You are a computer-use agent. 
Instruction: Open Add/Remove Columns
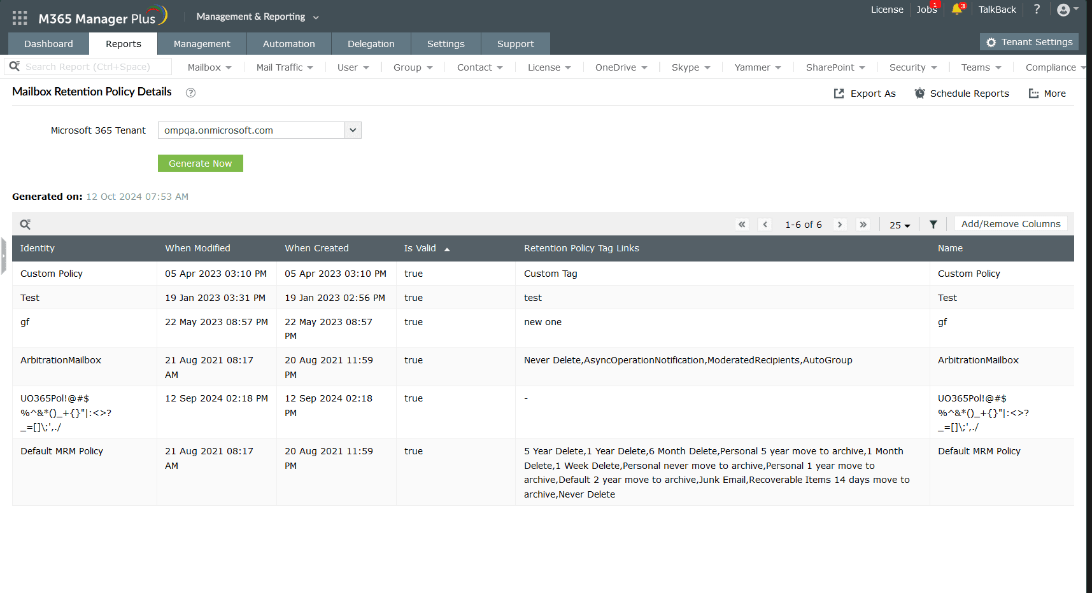(x=1010, y=223)
